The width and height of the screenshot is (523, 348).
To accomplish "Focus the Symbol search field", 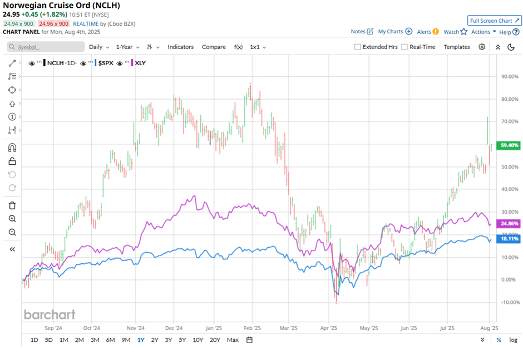I will point(46,47).
